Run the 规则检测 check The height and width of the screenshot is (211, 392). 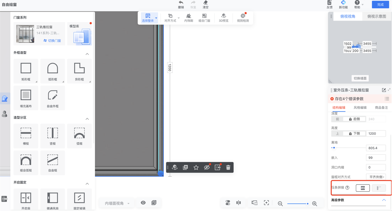coord(243,18)
